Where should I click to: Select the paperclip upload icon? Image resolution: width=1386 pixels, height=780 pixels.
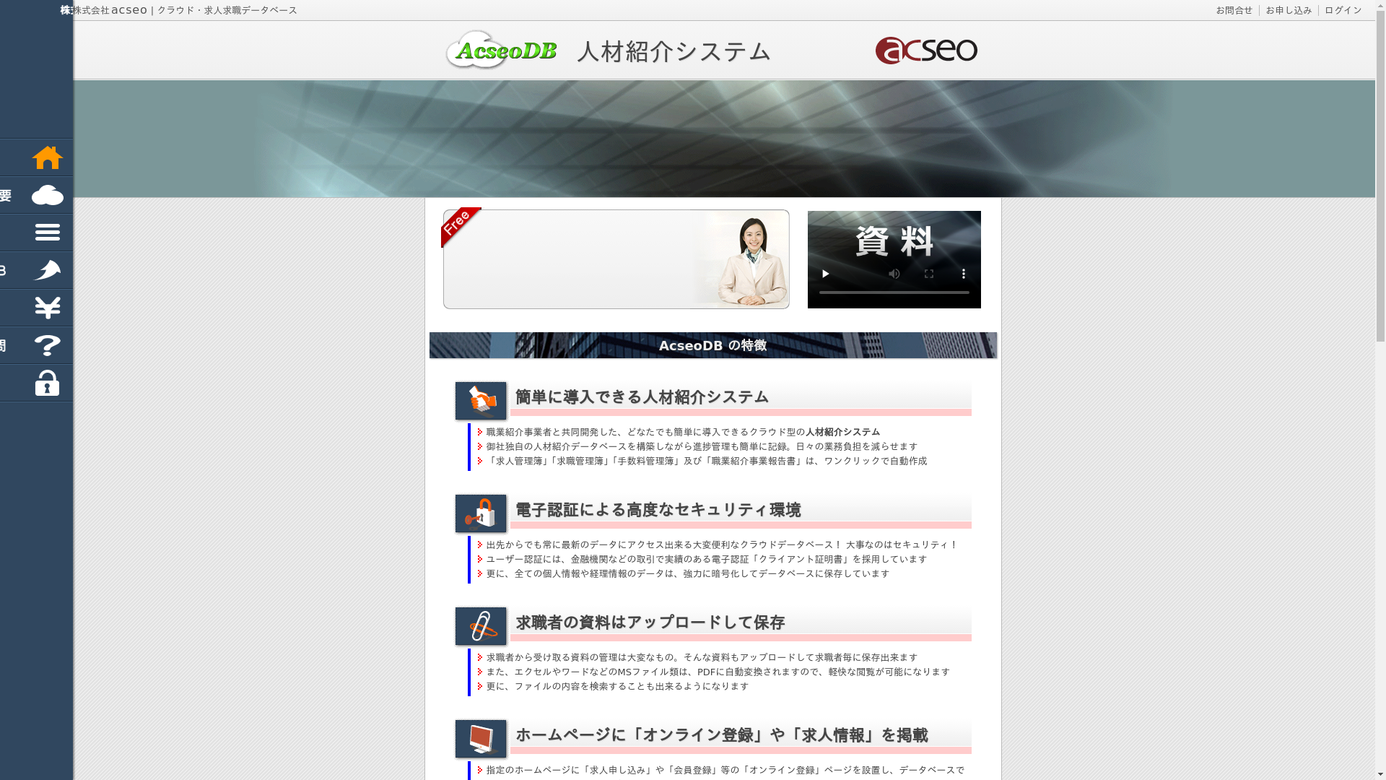[x=481, y=626]
